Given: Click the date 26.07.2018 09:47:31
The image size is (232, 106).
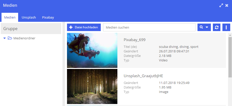Looking at the screenshot, I should [x=174, y=51].
